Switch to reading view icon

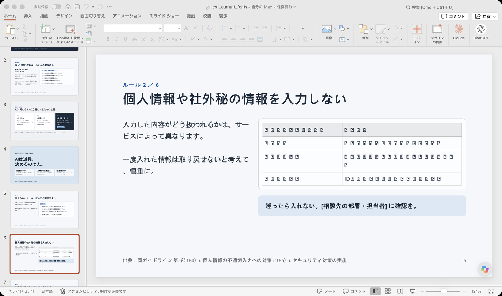click(400, 291)
